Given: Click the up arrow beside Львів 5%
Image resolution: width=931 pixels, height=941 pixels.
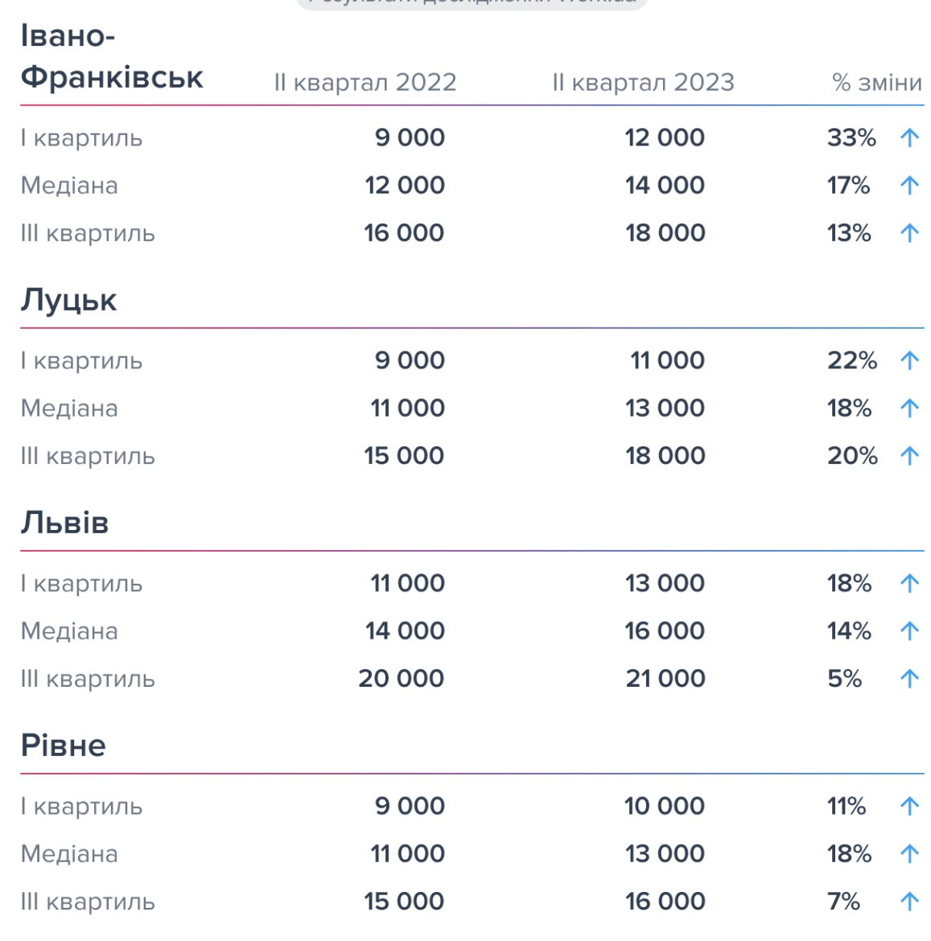Looking at the screenshot, I should pyautogui.click(x=909, y=679).
